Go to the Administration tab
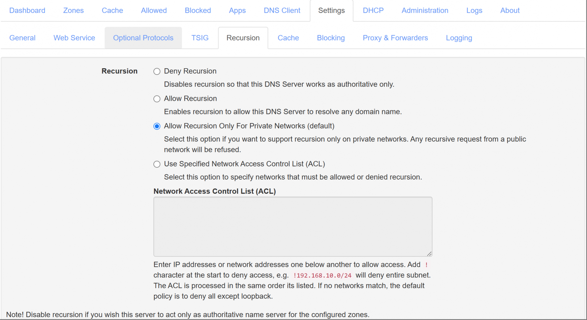Screen dimensions: 587x320 [425, 10]
